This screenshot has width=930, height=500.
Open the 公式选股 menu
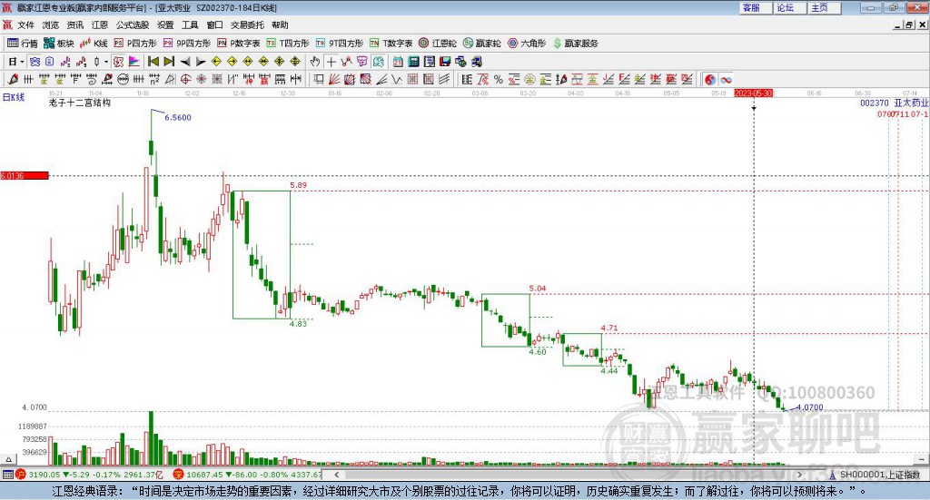click(133, 25)
